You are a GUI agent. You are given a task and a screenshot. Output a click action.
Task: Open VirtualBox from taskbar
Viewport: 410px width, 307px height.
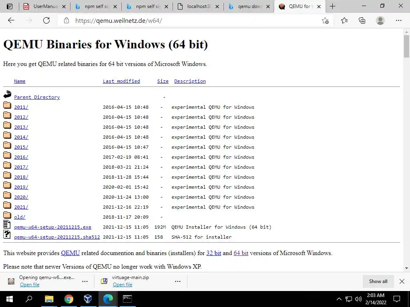point(88,299)
